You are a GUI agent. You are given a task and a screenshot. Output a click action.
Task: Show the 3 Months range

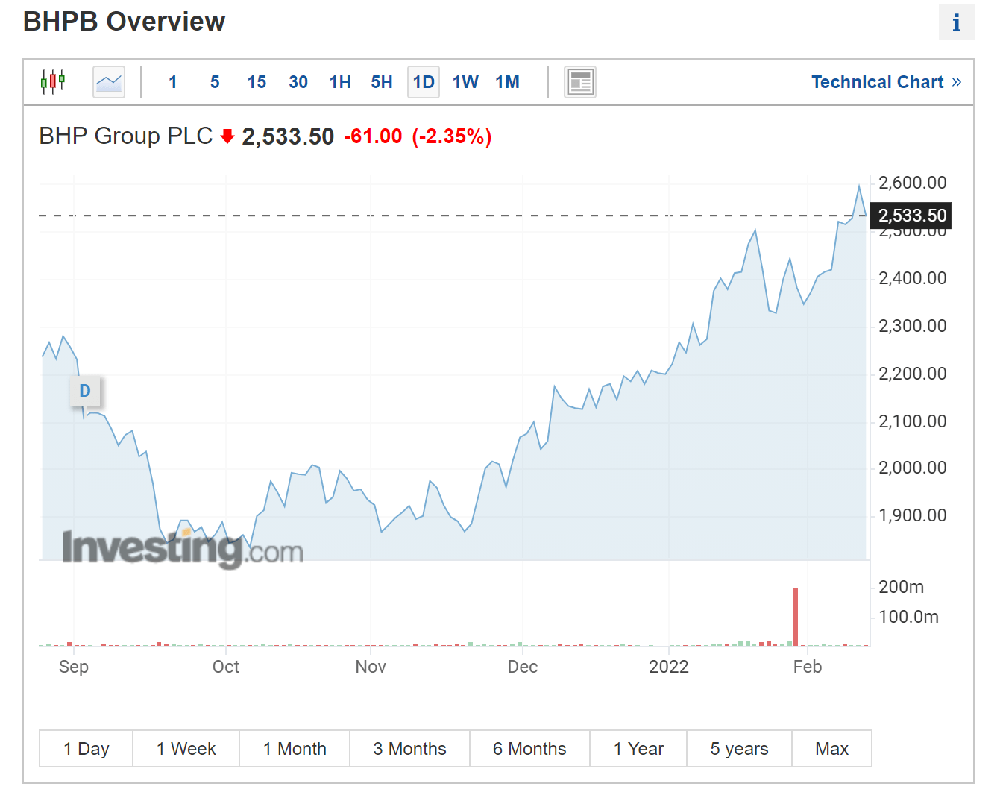410,749
